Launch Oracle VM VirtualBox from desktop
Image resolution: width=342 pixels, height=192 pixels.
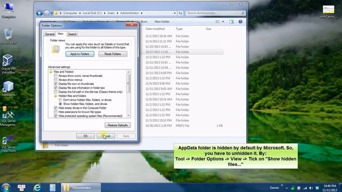9,63
